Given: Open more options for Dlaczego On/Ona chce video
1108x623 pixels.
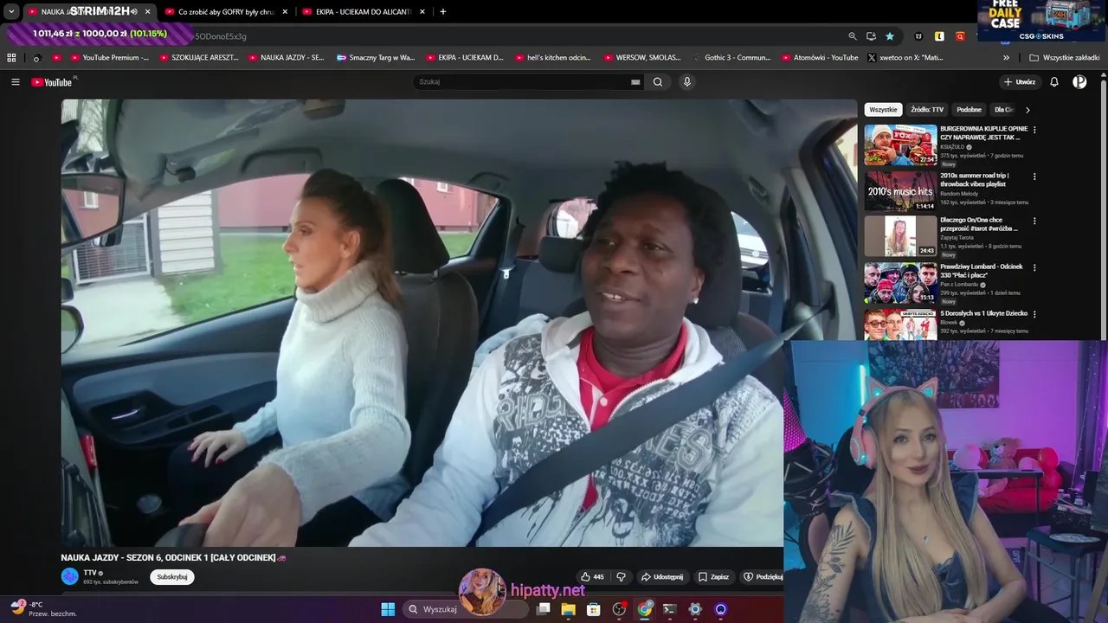Looking at the screenshot, I should tap(1034, 221).
